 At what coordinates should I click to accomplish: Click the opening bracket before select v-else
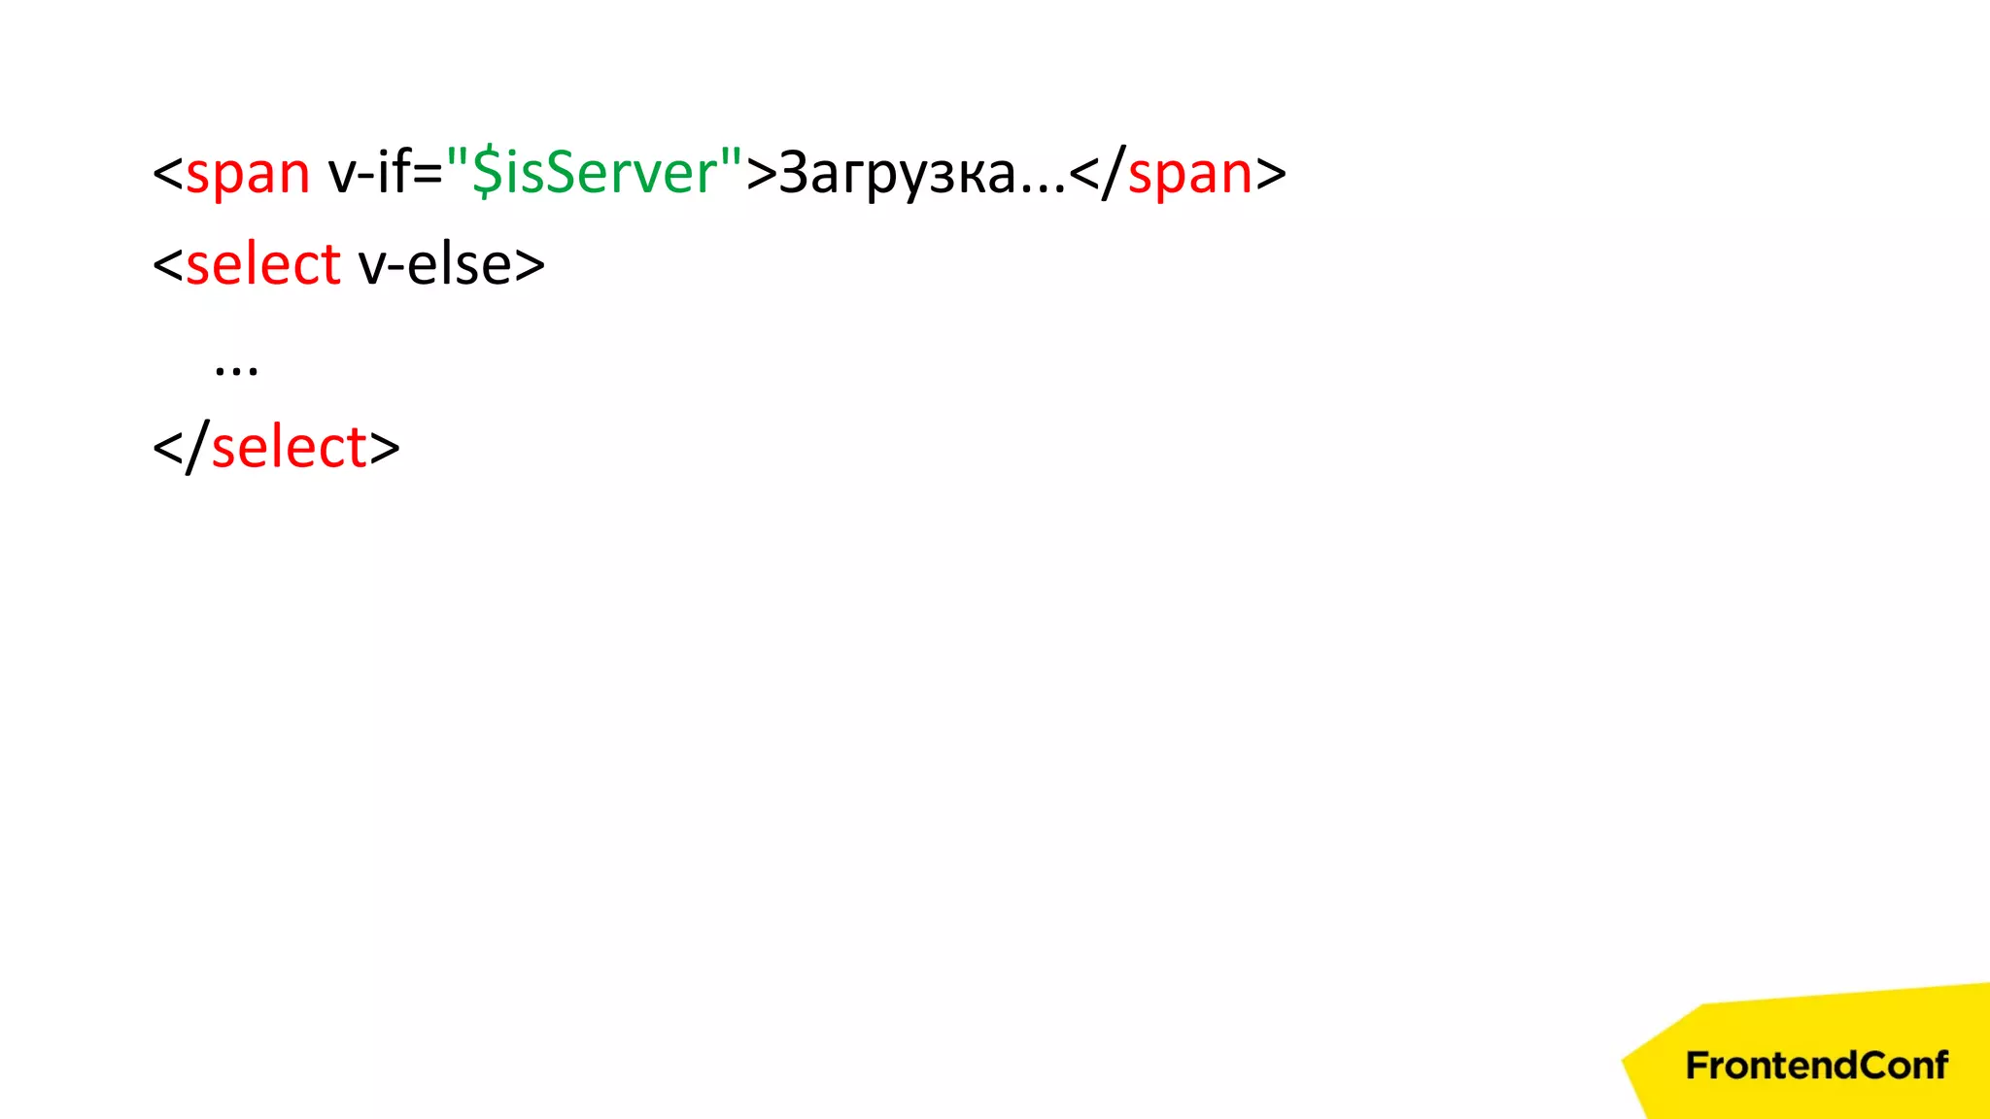[168, 265]
